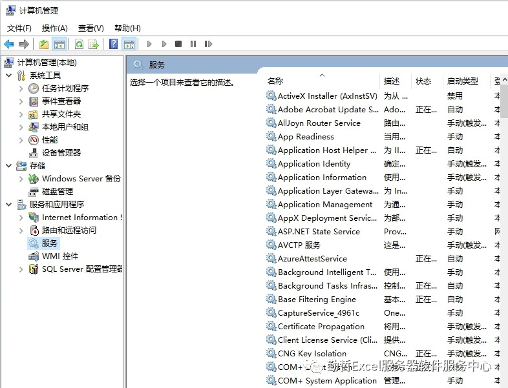Viewport: 508px width, 388px height.
Task: Select 共享文件夹 tree node
Action: 61,114
